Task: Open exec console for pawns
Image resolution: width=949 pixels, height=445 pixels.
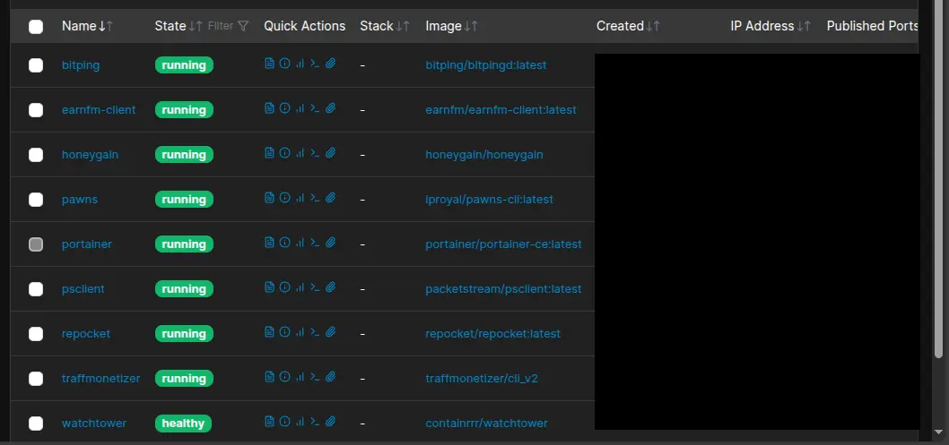Action: pyautogui.click(x=315, y=198)
